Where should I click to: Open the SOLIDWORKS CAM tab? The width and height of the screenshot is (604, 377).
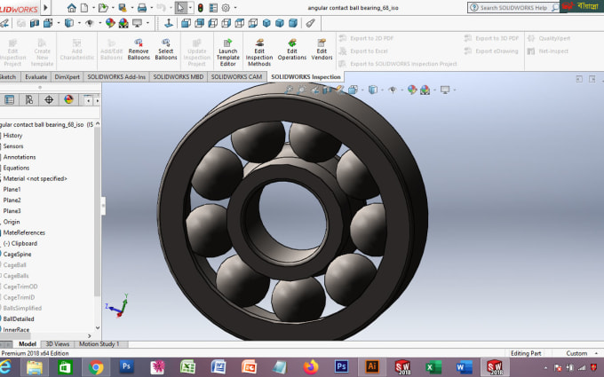[x=236, y=77]
